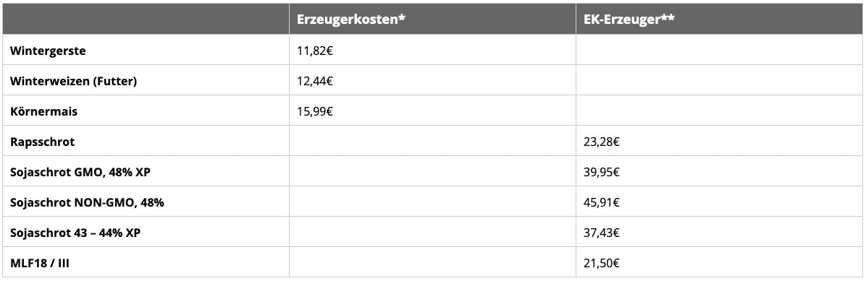Select the Körnermais row label
Screen dimensions: 866x281
coord(43,111)
